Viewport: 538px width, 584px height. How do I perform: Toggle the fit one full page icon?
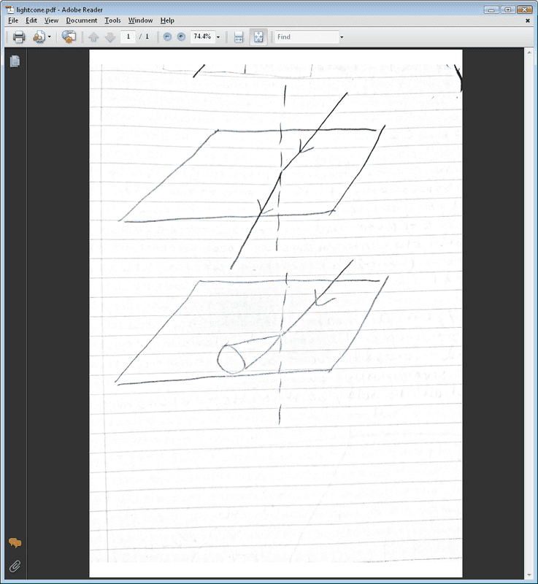pyautogui.click(x=258, y=37)
